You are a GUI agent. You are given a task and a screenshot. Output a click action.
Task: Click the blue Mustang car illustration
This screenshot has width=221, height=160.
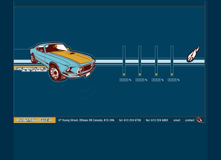point(63,62)
